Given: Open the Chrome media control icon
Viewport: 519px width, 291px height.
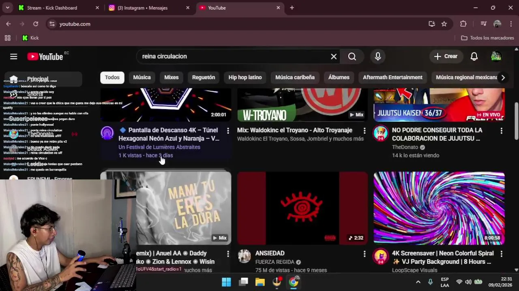Looking at the screenshot, I should tap(483, 24).
